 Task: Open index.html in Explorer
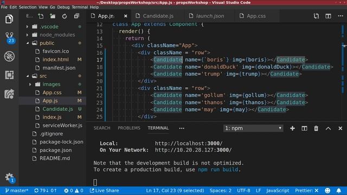[55, 60]
